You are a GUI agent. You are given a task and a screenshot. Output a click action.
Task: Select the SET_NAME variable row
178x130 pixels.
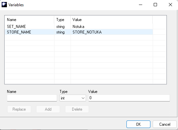point(79,27)
